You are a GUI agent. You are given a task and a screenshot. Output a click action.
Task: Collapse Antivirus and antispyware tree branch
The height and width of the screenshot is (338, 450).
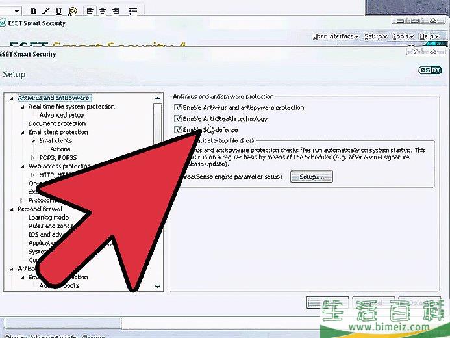pyautogui.click(x=12, y=99)
